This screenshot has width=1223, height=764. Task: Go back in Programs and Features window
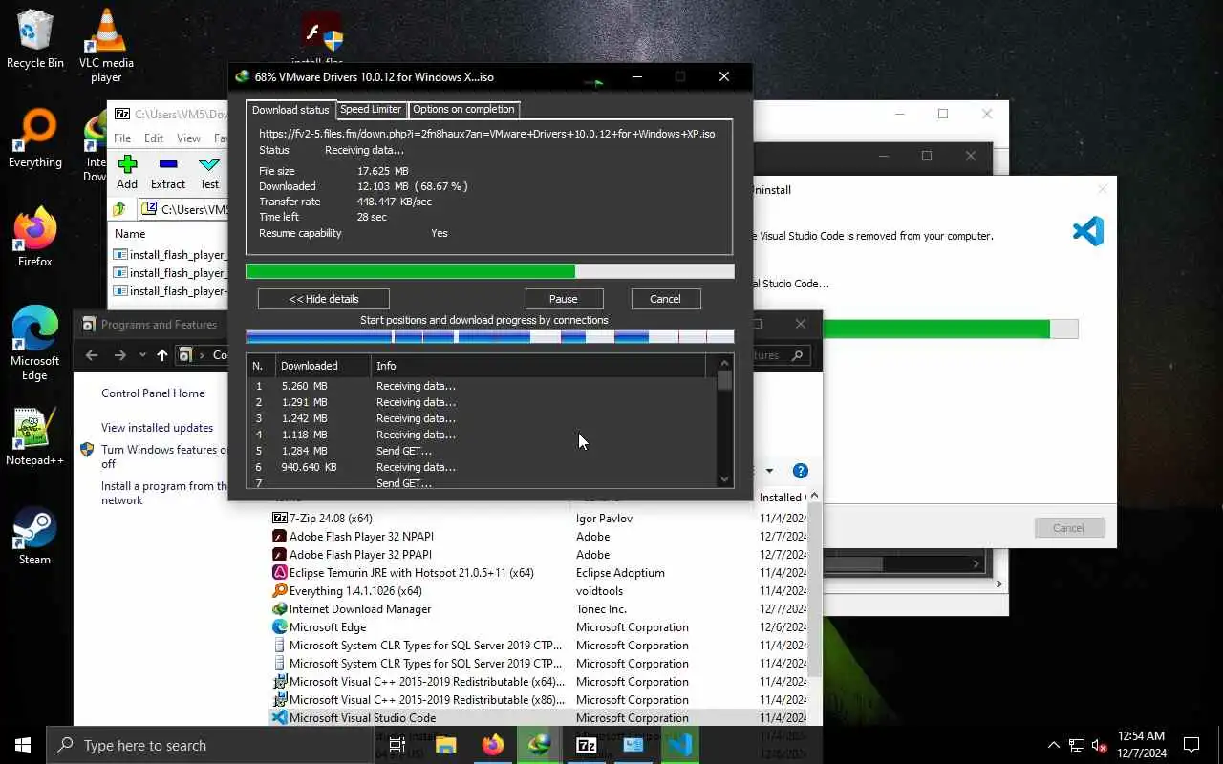point(92,355)
